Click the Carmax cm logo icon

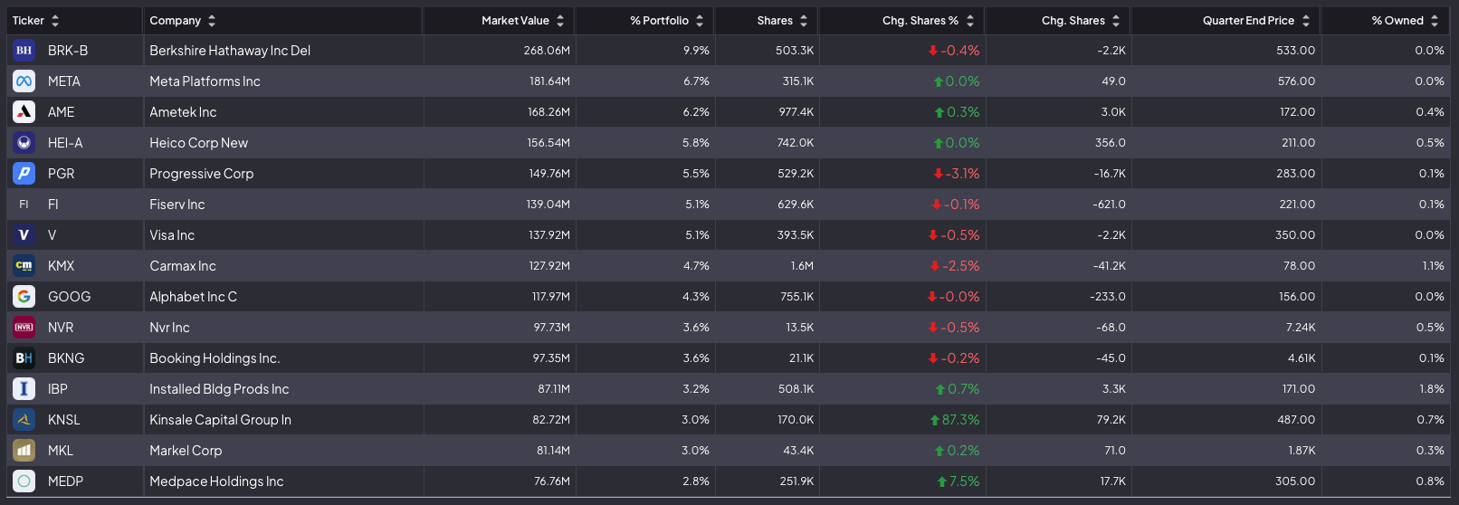coord(24,266)
